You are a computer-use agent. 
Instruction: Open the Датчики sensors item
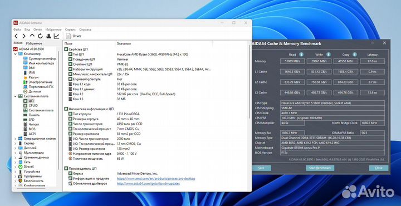32,91
